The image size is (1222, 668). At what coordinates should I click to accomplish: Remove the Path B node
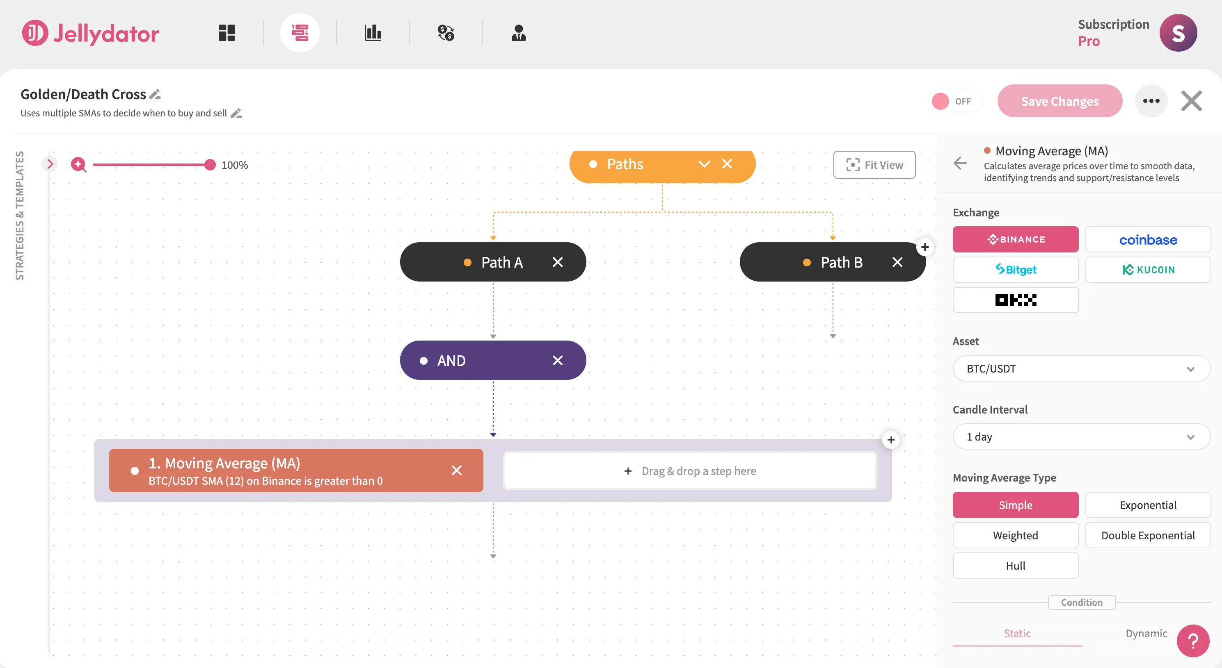897,262
